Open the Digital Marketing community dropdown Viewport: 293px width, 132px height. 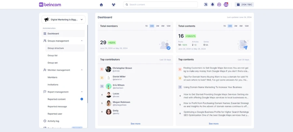(63, 19)
